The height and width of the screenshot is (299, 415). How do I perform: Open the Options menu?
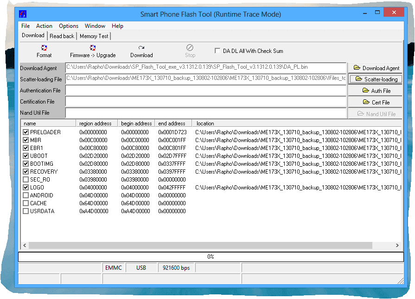click(69, 26)
